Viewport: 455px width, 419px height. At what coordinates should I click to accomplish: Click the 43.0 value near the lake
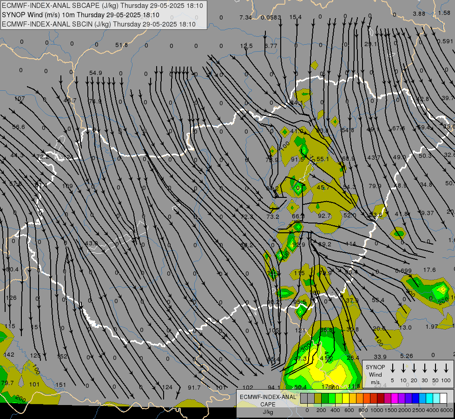tap(92, 243)
